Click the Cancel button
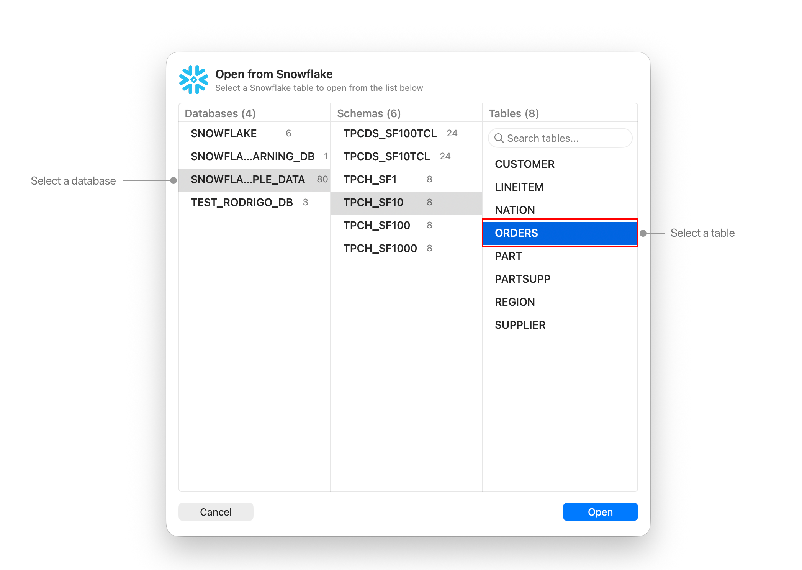This screenshot has width=802, height=570. pos(216,512)
